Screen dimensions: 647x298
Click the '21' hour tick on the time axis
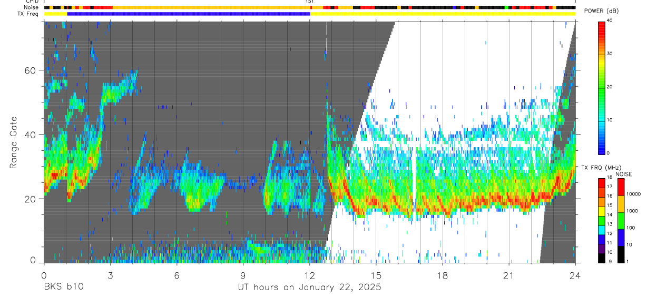[x=509, y=276]
